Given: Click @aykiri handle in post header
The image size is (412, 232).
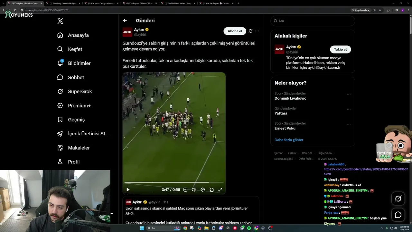Looking at the screenshot, I should click(x=140, y=34).
